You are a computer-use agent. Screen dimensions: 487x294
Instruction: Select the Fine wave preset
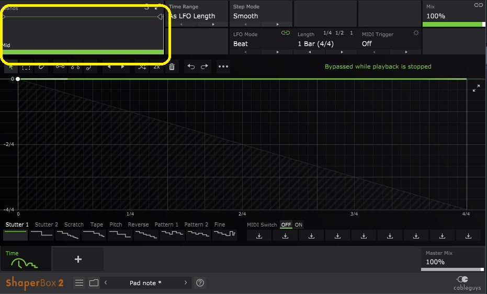click(x=224, y=235)
